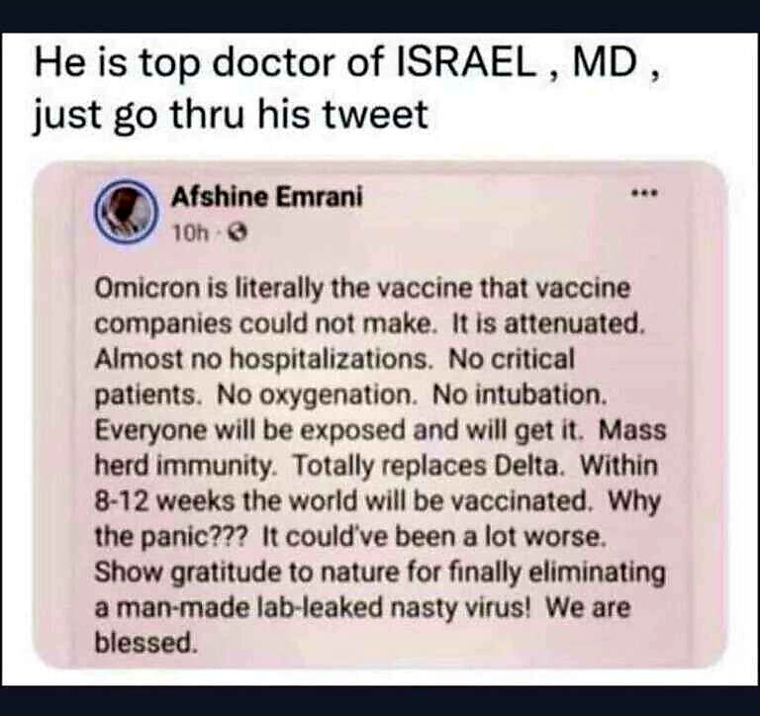Click the phrase No intubation
The width and height of the screenshot is (760, 716).
pos(520,396)
